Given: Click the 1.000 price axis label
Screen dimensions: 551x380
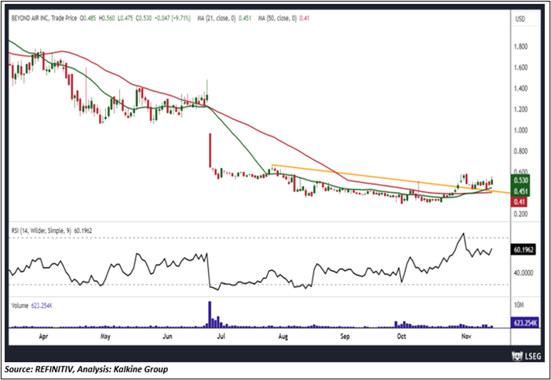Looking at the screenshot, I should (521, 130).
